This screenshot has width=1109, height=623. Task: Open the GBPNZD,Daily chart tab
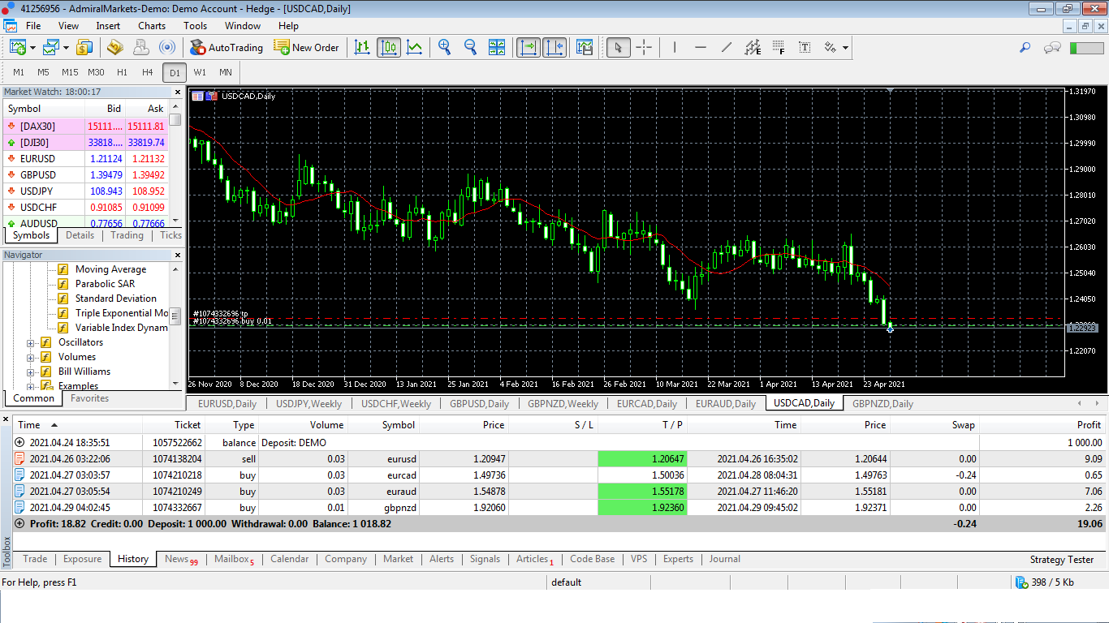882,403
